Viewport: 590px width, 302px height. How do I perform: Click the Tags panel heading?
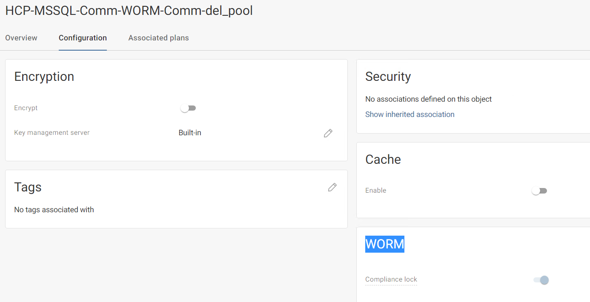coord(28,187)
